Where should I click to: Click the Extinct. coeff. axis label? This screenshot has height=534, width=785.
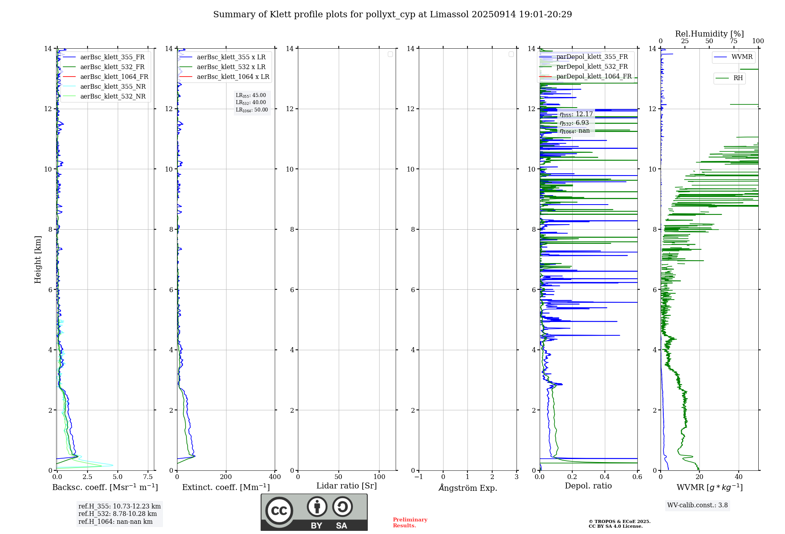click(x=226, y=487)
